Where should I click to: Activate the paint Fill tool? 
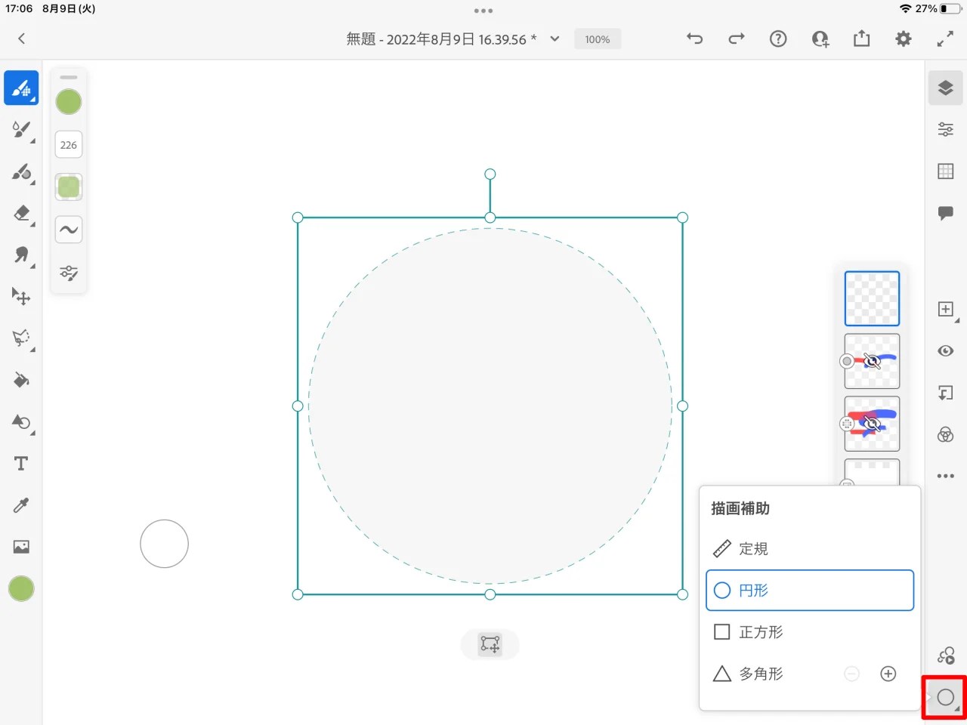(x=21, y=380)
